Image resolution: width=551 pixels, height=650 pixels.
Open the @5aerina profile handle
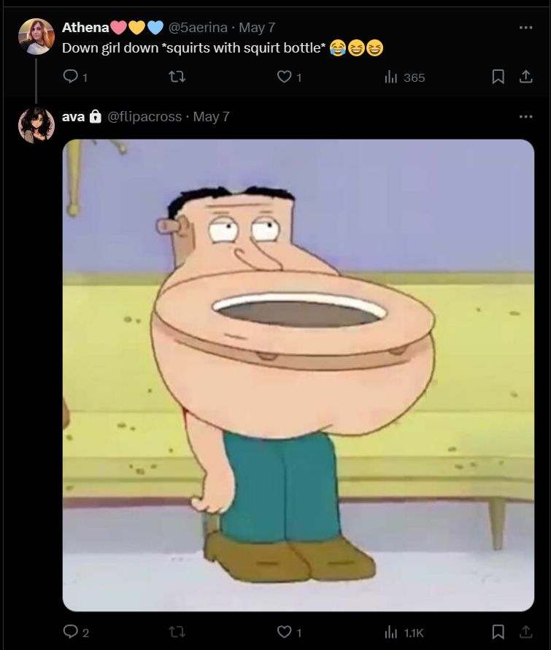198,27
